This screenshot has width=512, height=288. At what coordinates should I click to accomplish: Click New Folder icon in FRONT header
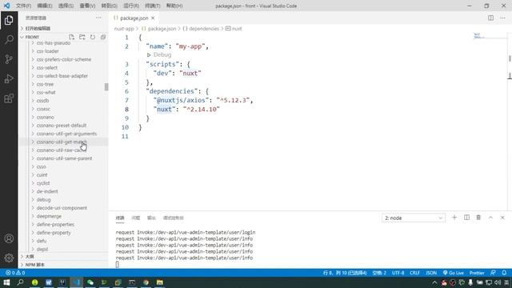82,37
